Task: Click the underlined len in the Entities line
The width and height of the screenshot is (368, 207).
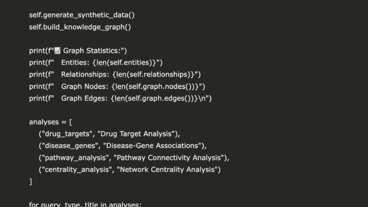Action: click(x=102, y=63)
